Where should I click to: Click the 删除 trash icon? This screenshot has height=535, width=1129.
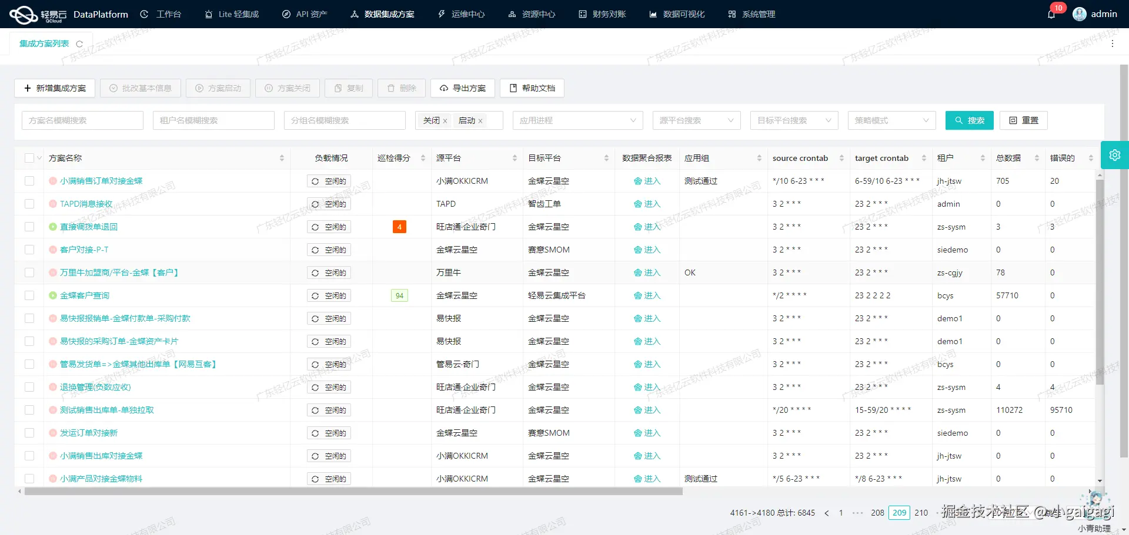[390, 88]
